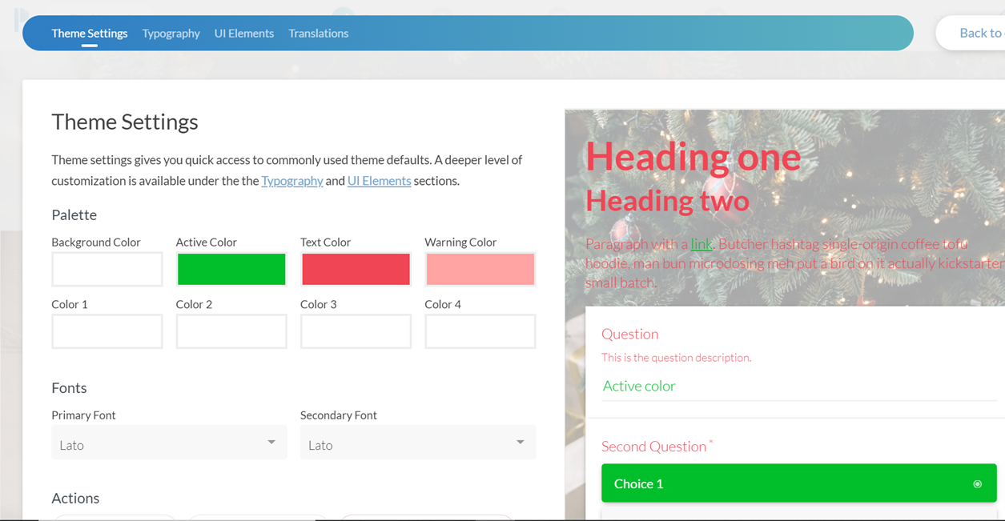Image resolution: width=1005 pixels, height=521 pixels.
Task: Switch to the Typography tab
Action: [171, 34]
